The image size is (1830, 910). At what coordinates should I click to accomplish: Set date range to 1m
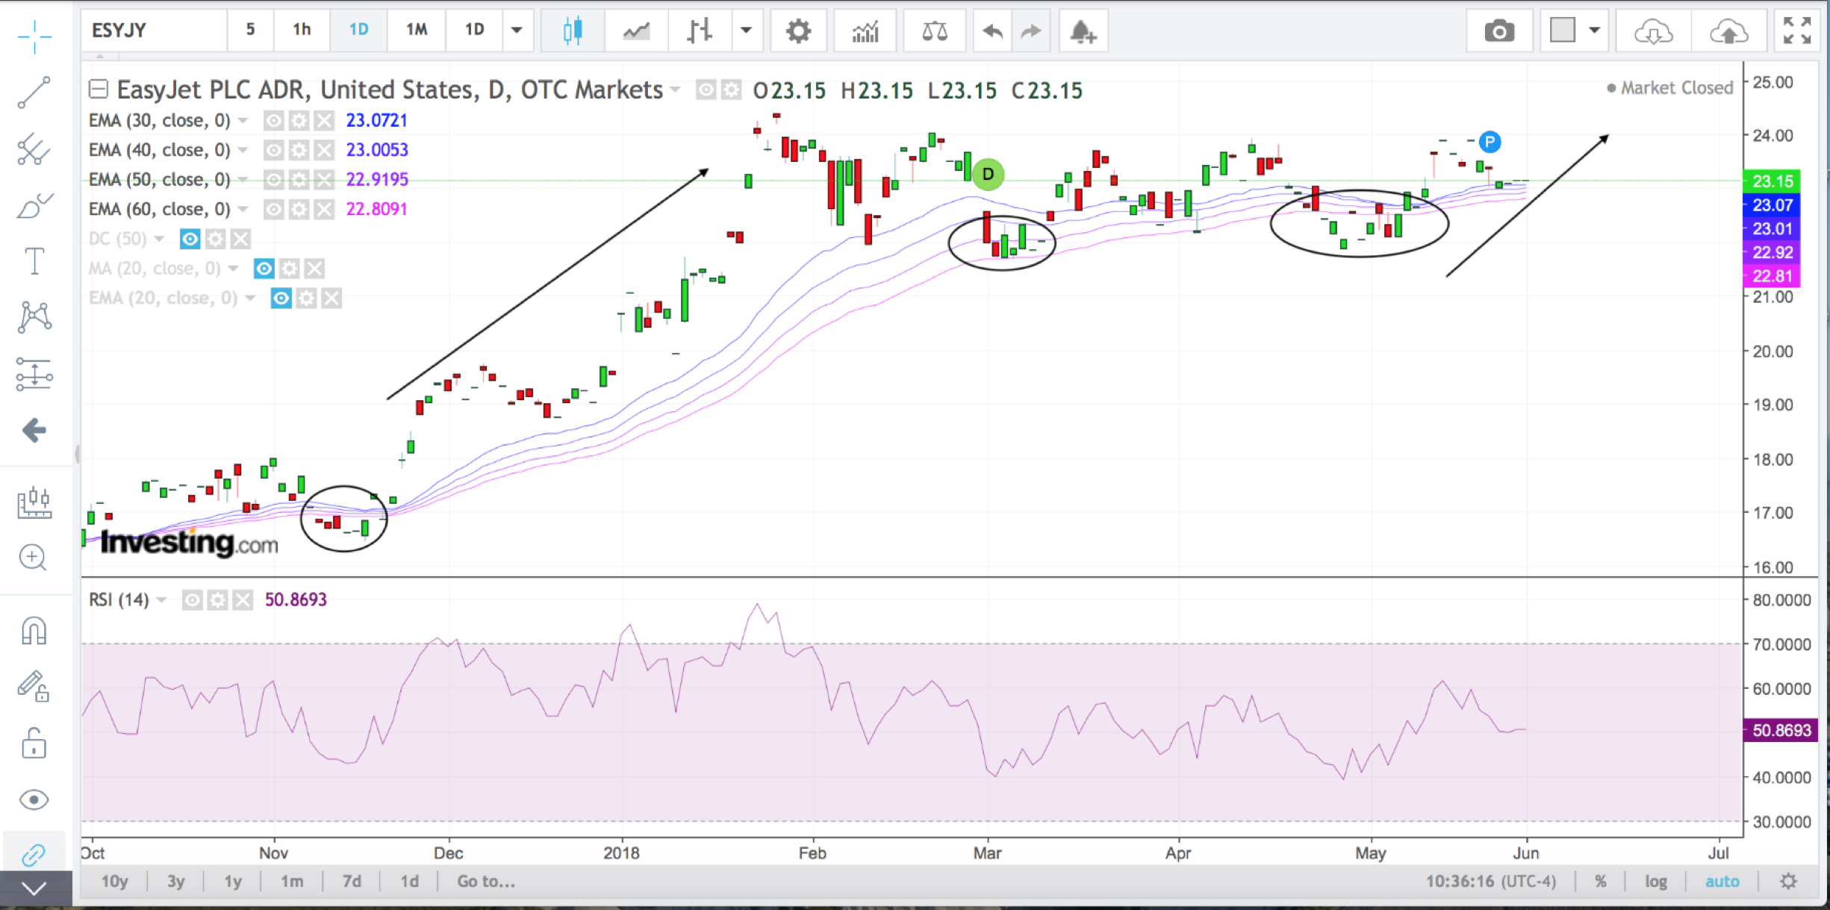click(292, 882)
